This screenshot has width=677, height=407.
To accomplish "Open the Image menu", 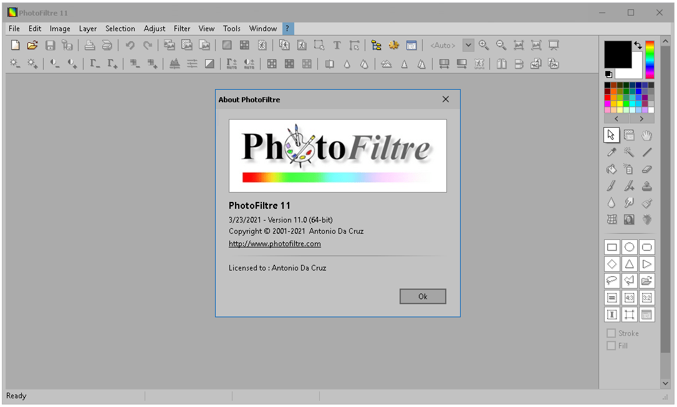I will coord(60,29).
